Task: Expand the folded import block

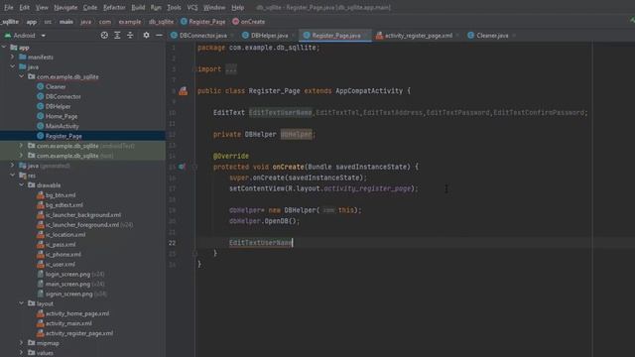Action: [231, 69]
